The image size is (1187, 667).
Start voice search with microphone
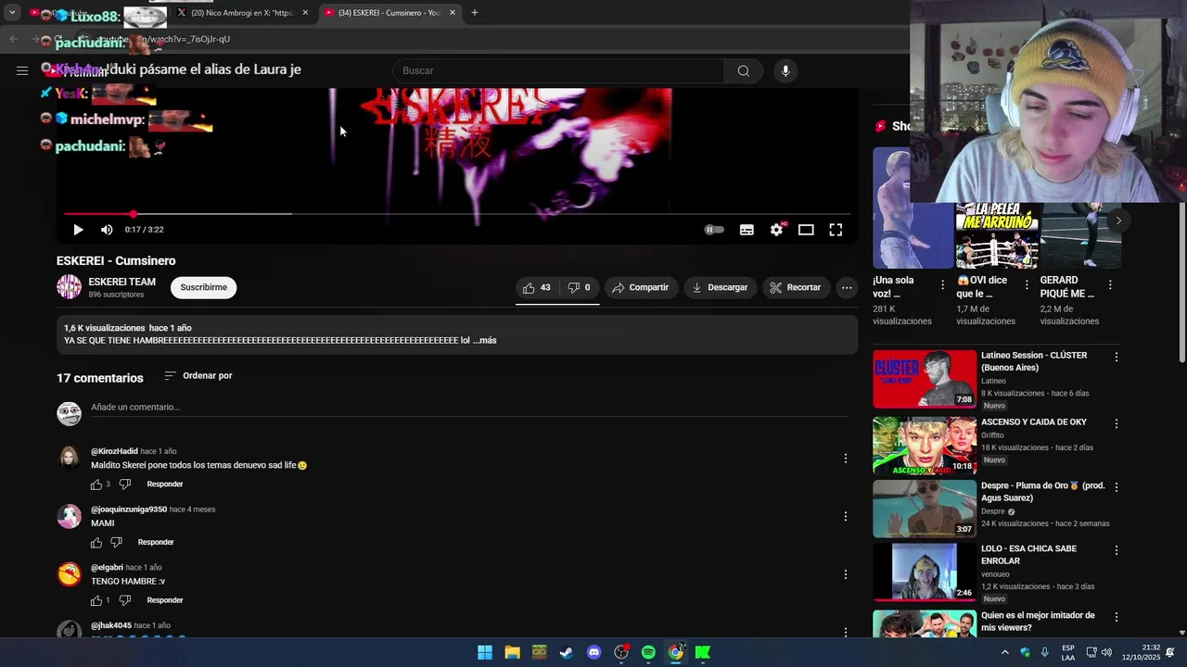tap(785, 71)
